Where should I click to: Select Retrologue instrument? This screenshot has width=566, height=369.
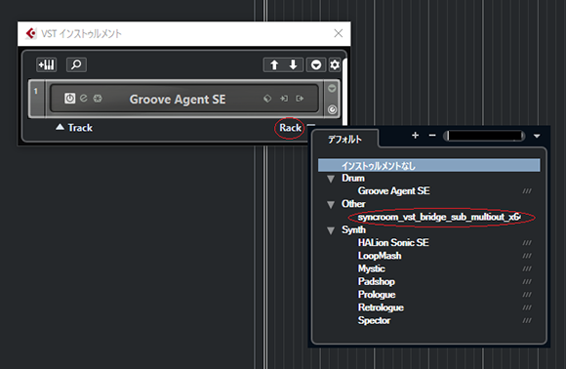pos(381,307)
